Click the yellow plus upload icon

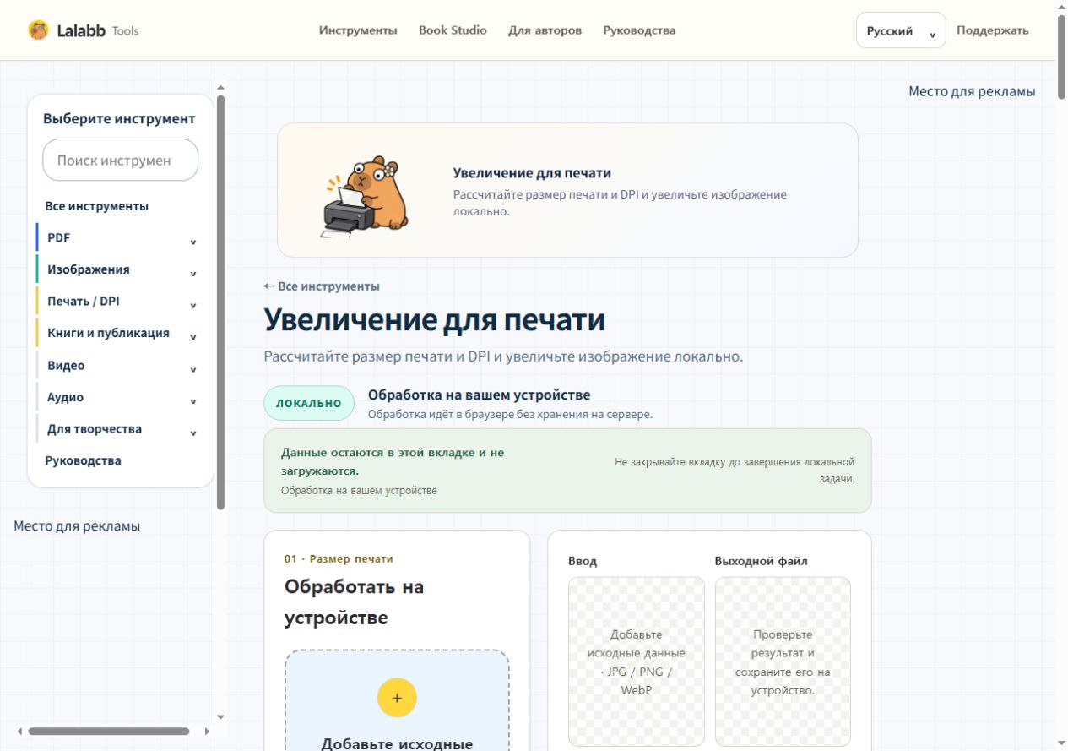(397, 698)
